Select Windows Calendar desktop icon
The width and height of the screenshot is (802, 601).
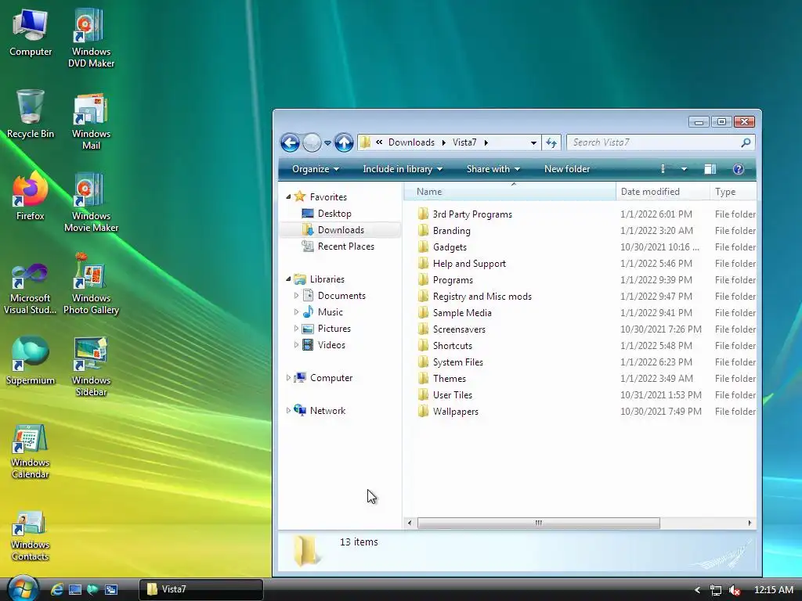pyautogui.click(x=31, y=452)
